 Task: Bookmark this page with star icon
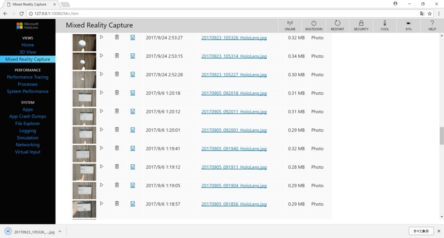click(x=430, y=13)
